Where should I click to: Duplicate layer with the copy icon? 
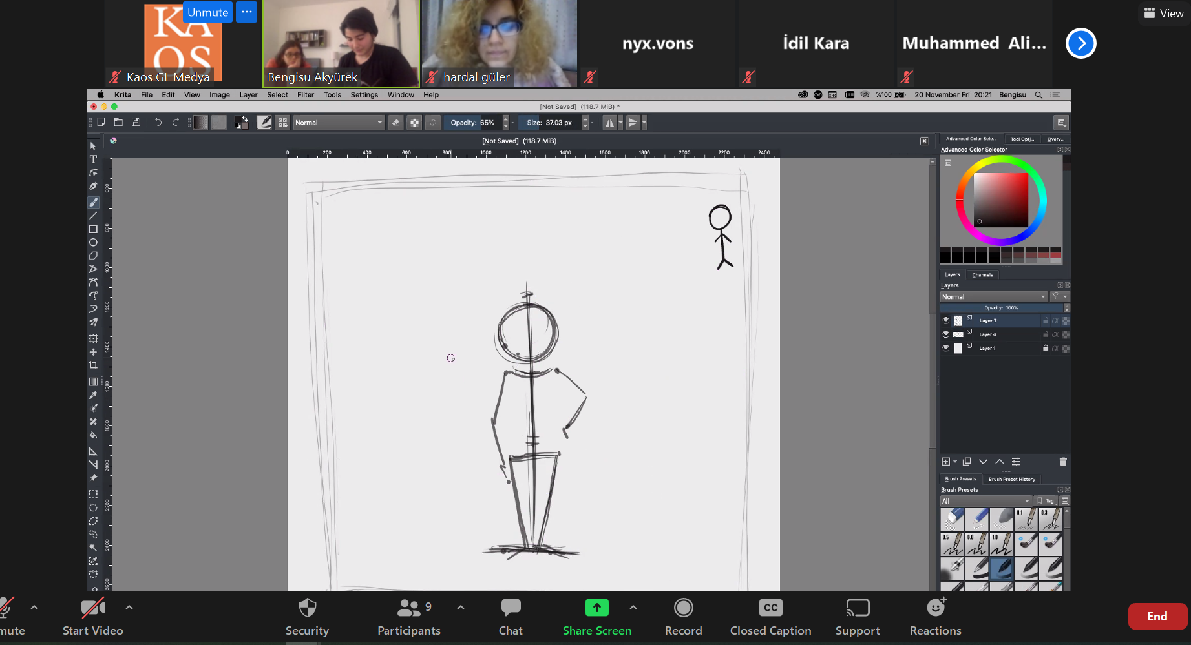click(x=967, y=462)
